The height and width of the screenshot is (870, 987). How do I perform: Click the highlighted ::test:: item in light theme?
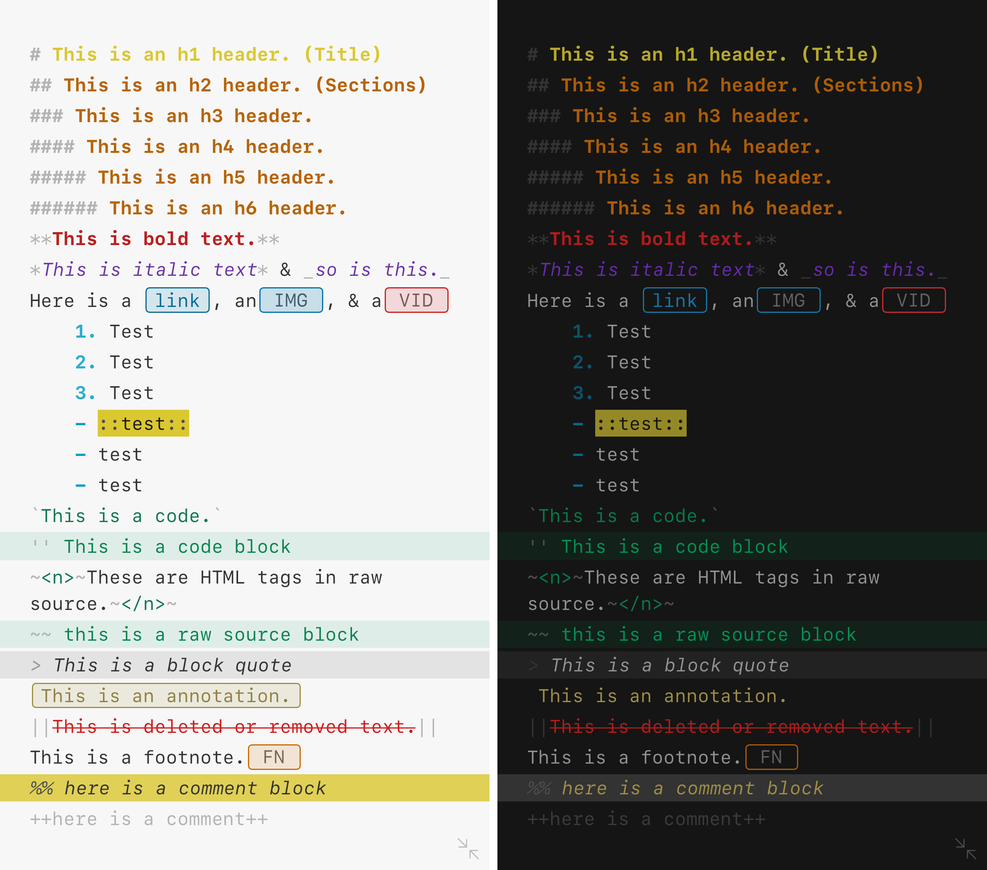143,424
